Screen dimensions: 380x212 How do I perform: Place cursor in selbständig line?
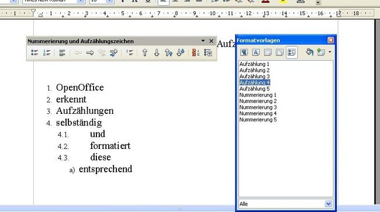coord(79,123)
